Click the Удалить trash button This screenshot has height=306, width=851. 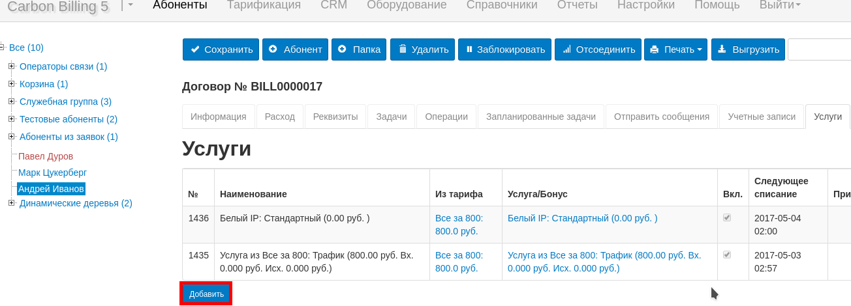(x=423, y=49)
